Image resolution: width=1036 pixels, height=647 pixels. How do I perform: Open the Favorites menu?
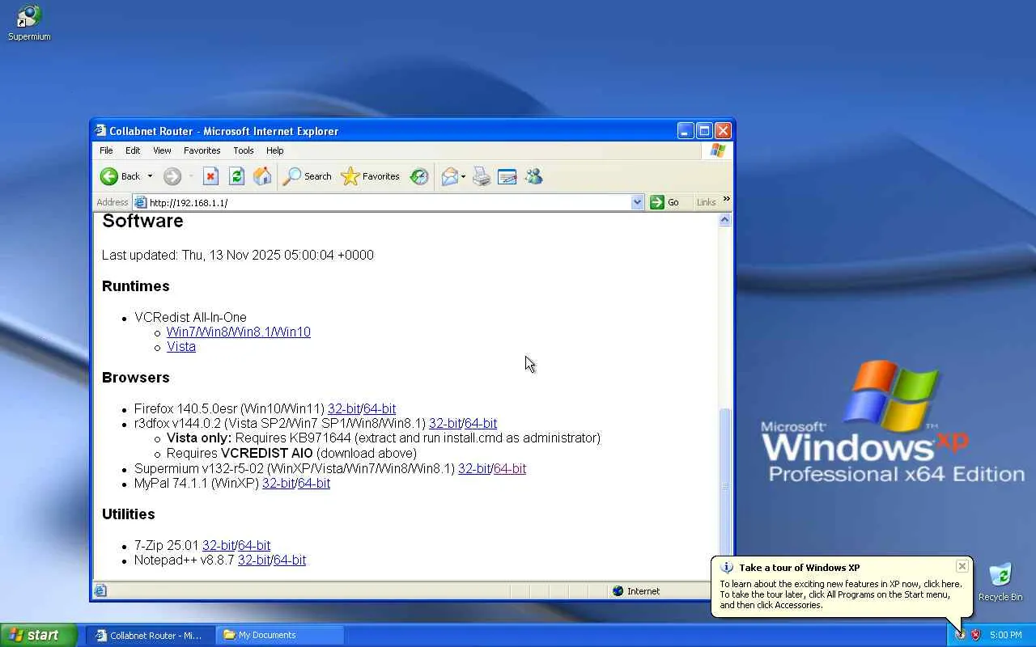(202, 150)
